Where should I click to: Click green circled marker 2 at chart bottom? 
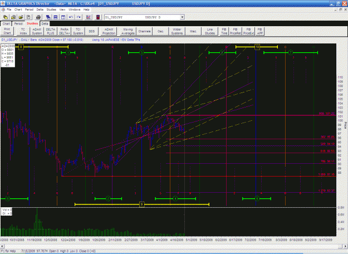[108, 198]
